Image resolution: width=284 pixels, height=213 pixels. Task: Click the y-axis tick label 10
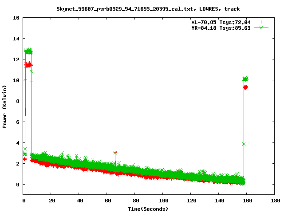click(x=16, y=80)
